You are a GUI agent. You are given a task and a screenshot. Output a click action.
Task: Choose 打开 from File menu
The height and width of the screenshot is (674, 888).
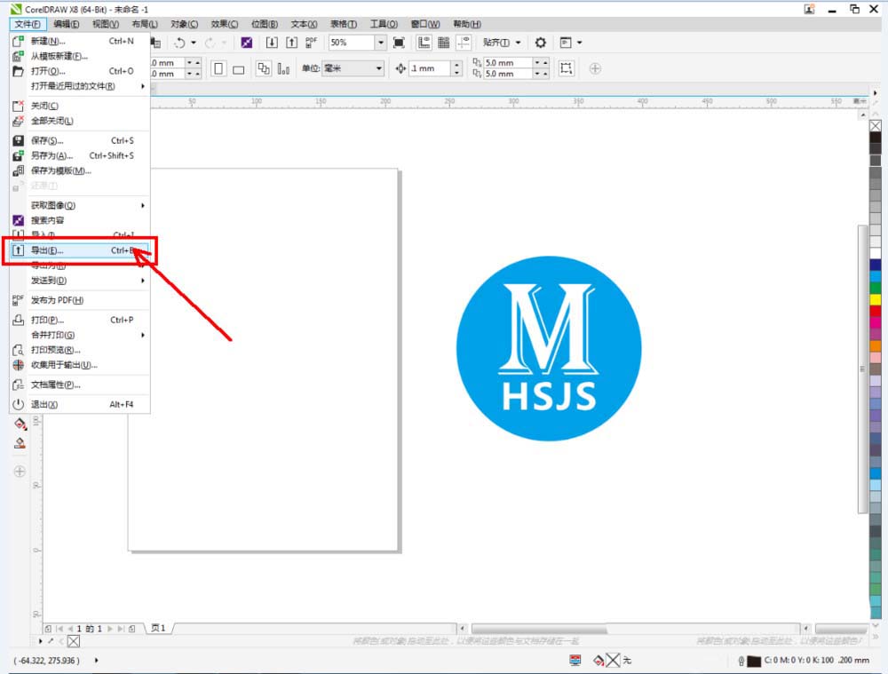79,71
